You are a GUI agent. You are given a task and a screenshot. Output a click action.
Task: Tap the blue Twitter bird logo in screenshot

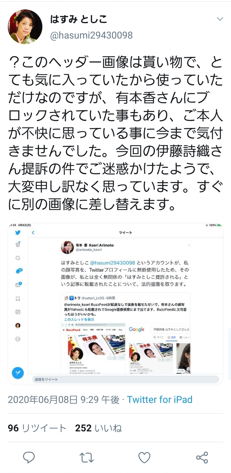click(18, 232)
